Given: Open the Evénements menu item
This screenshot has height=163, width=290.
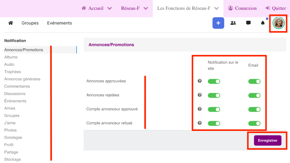Looking at the screenshot, I should pyautogui.click(x=59, y=23).
